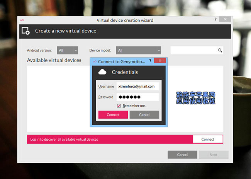This screenshot has height=179, width=251.
Task: Click the disabled Next button
Action: 214,155
